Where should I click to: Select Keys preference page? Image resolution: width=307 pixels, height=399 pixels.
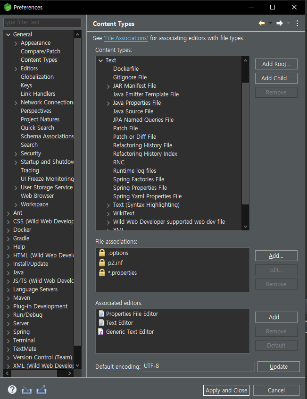coord(26,85)
